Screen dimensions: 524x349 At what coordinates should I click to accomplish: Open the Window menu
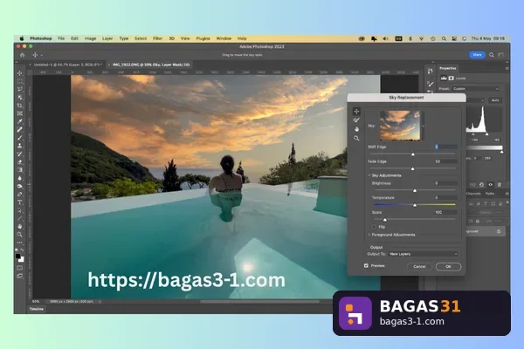point(224,38)
